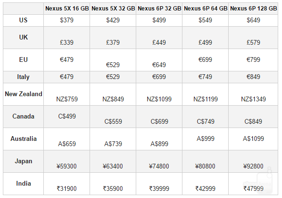Select the New Zealand row label
The image size is (282, 198).
click(23, 94)
